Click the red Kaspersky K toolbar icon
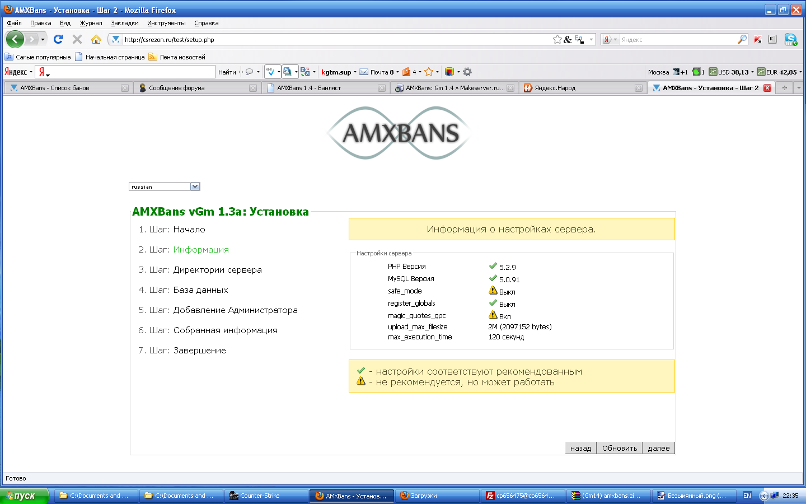Image resolution: width=806 pixels, height=504 pixels. point(758,39)
